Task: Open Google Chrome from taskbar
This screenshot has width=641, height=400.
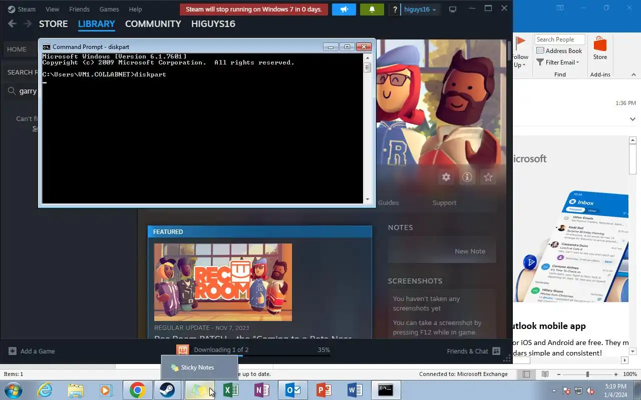Action: point(137,390)
